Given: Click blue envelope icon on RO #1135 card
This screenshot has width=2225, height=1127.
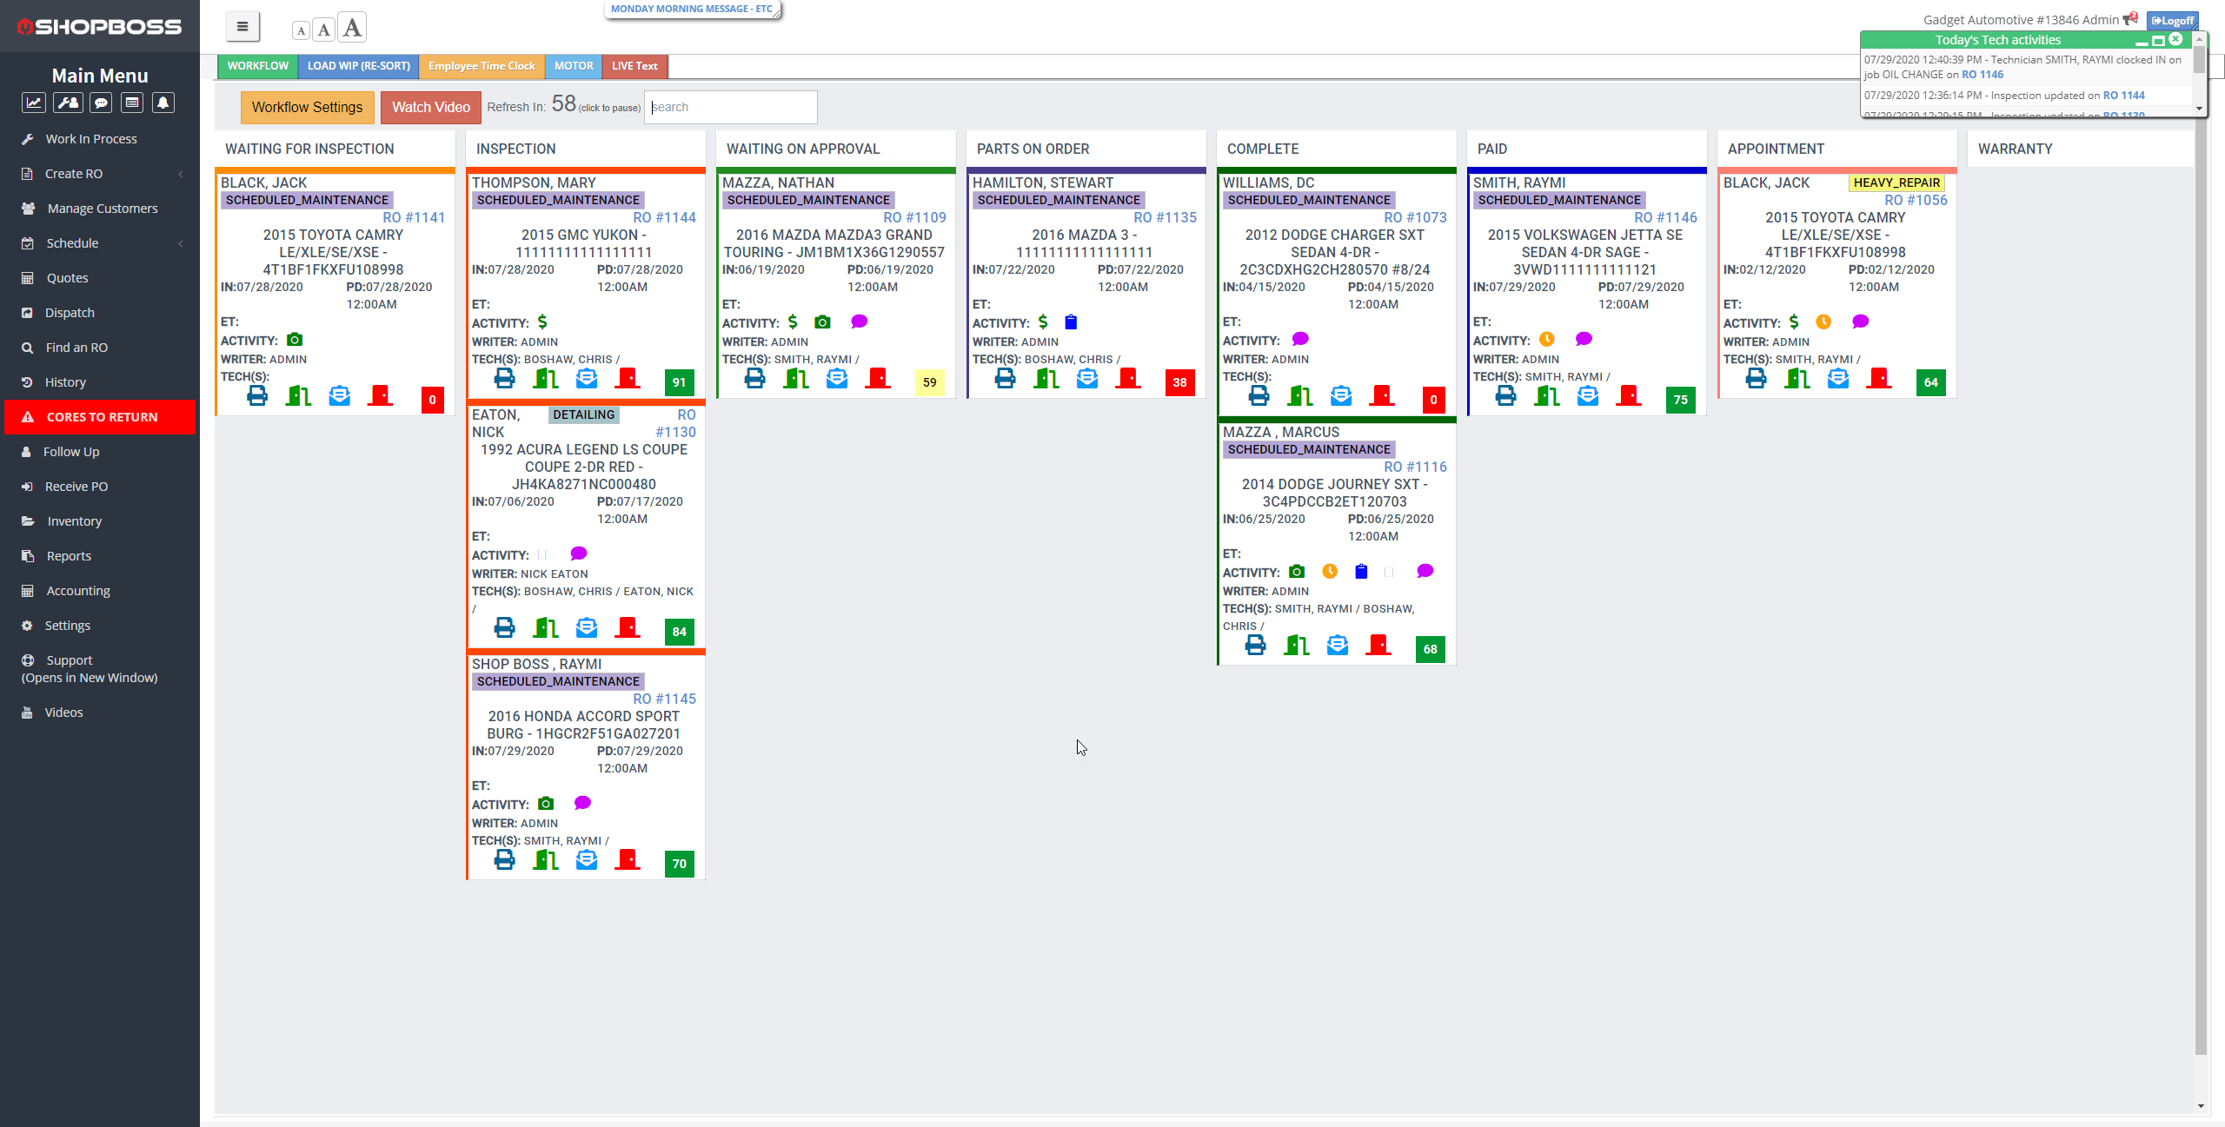Looking at the screenshot, I should 1086,379.
